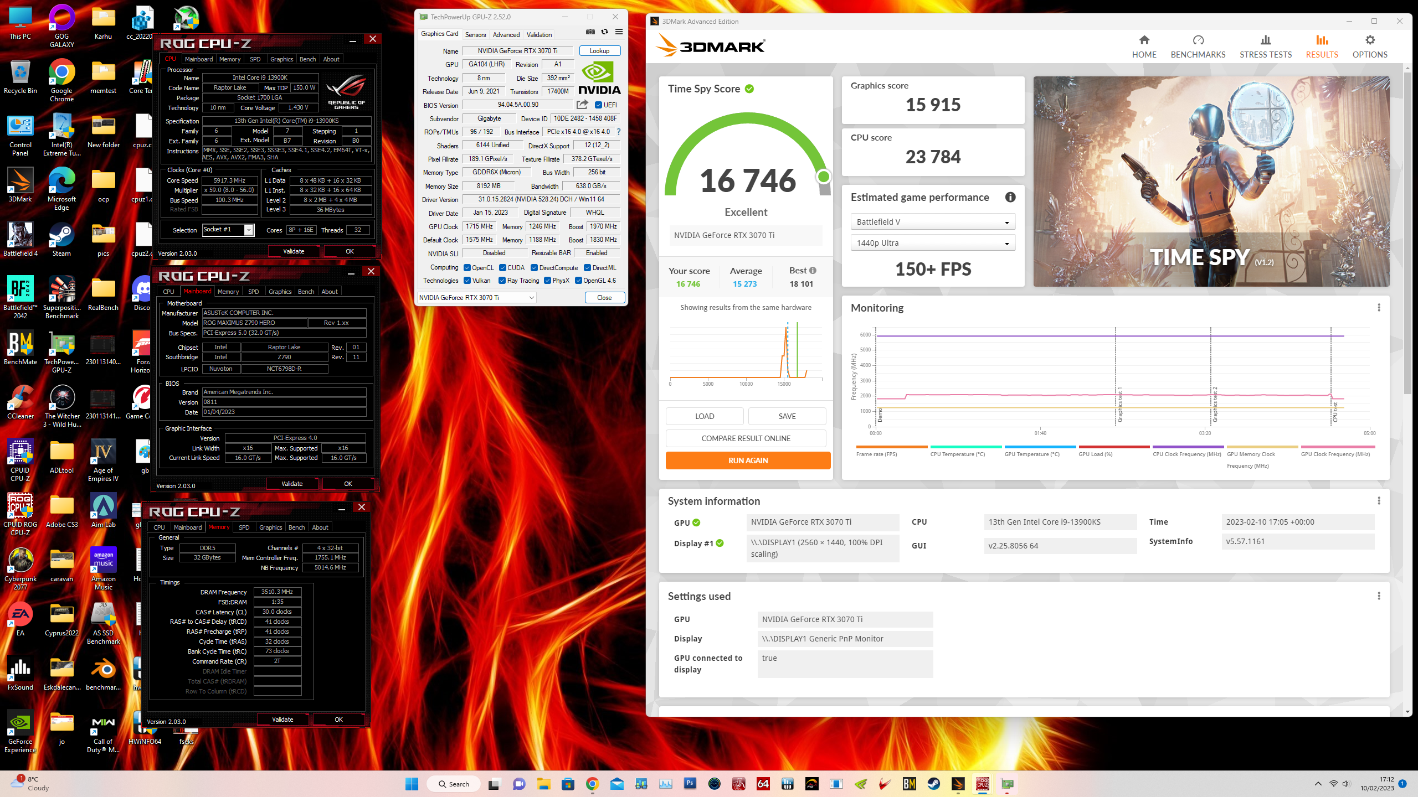Open OPTIONS gear in 3DMark

(x=1370, y=46)
